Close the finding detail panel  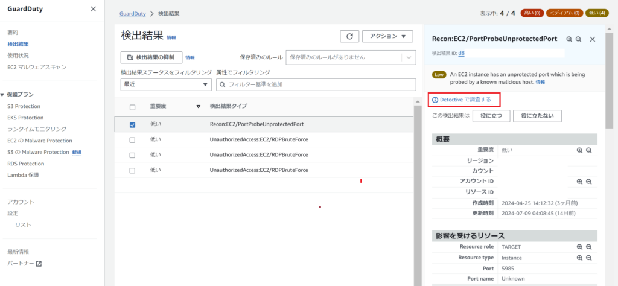592,39
